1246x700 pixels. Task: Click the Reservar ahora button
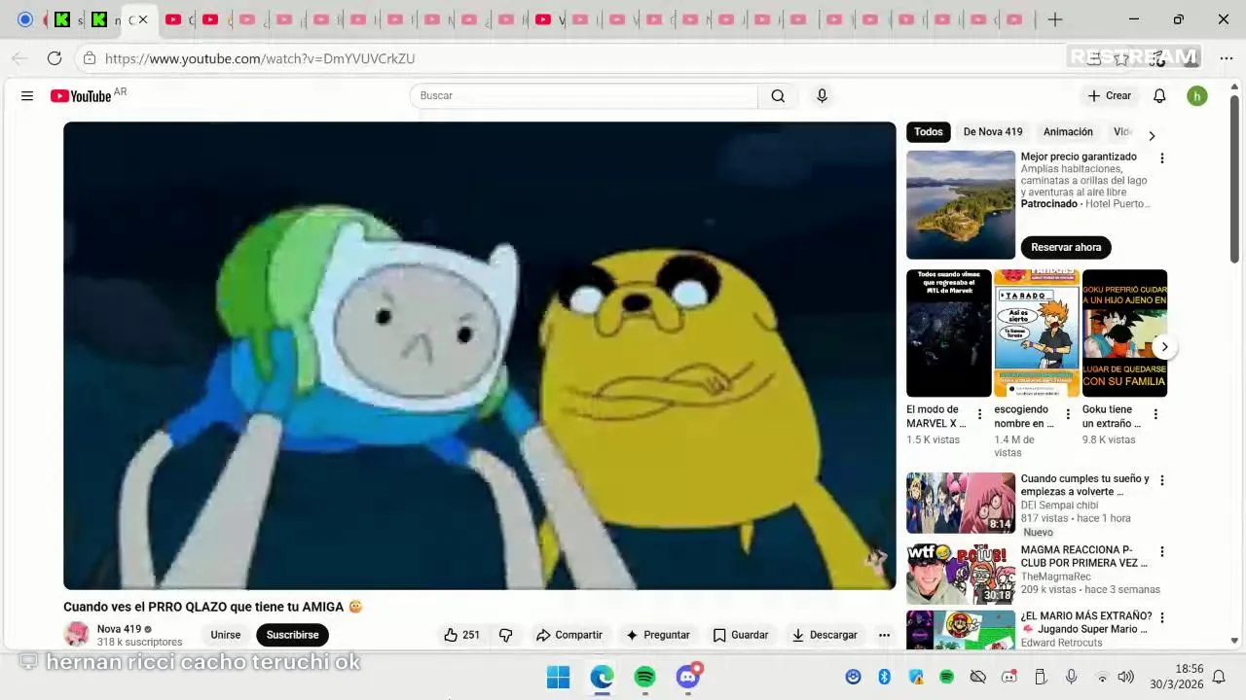tap(1066, 247)
